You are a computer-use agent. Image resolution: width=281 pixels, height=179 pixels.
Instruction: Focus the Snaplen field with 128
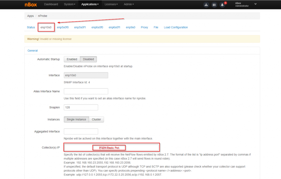click(81, 107)
